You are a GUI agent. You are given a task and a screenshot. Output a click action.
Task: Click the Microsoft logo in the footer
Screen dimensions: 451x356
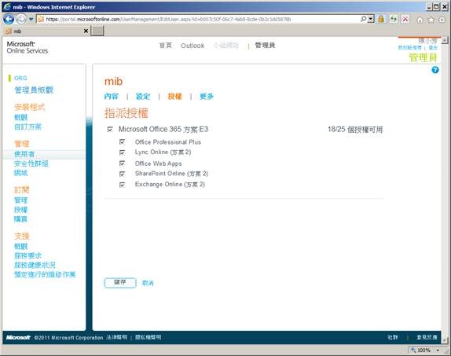pos(18,337)
